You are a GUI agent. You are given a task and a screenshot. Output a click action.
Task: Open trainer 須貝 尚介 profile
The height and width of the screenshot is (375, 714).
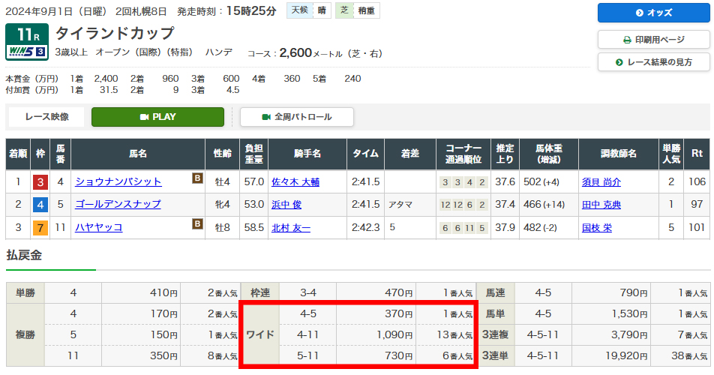click(601, 181)
